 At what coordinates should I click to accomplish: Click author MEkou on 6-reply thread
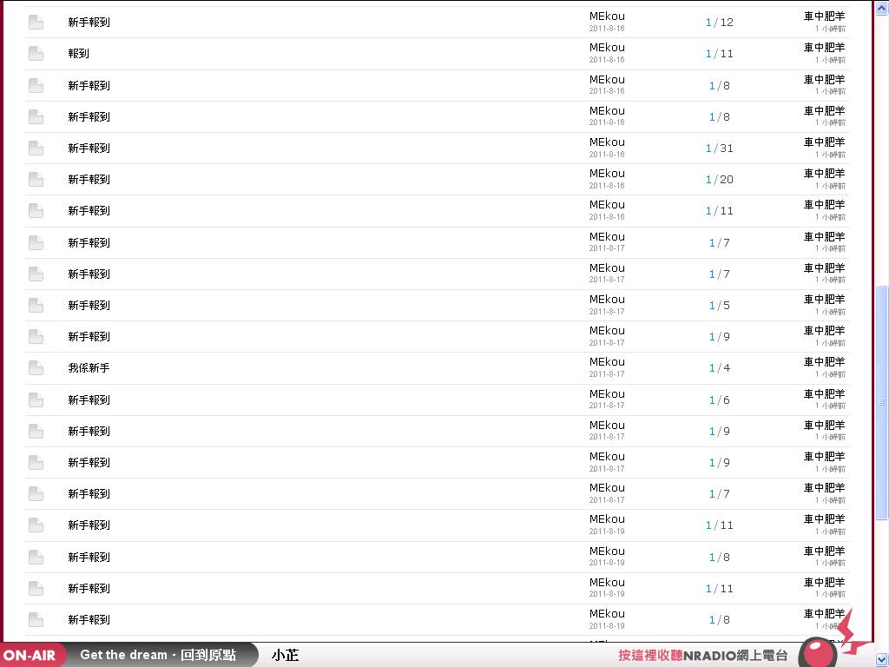(607, 394)
